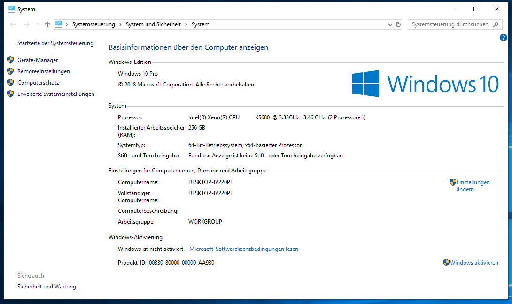
Task: Select Systemsteuerung in the breadcrumb
Action: pyautogui.click(x=93, y=24)
